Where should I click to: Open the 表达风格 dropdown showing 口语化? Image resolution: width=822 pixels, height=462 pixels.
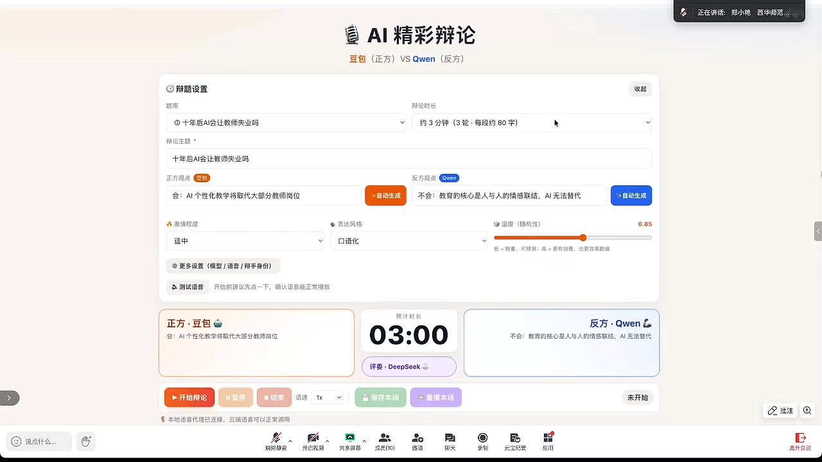(409, 241)
